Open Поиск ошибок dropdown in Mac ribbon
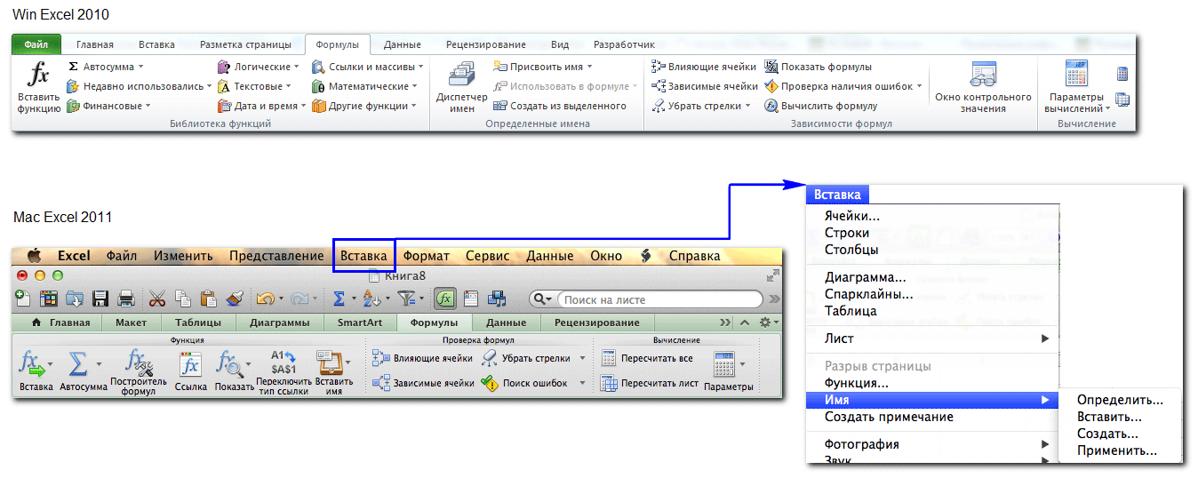The image size is (1198, 478). pyautogui.click(x=582, y=384)
